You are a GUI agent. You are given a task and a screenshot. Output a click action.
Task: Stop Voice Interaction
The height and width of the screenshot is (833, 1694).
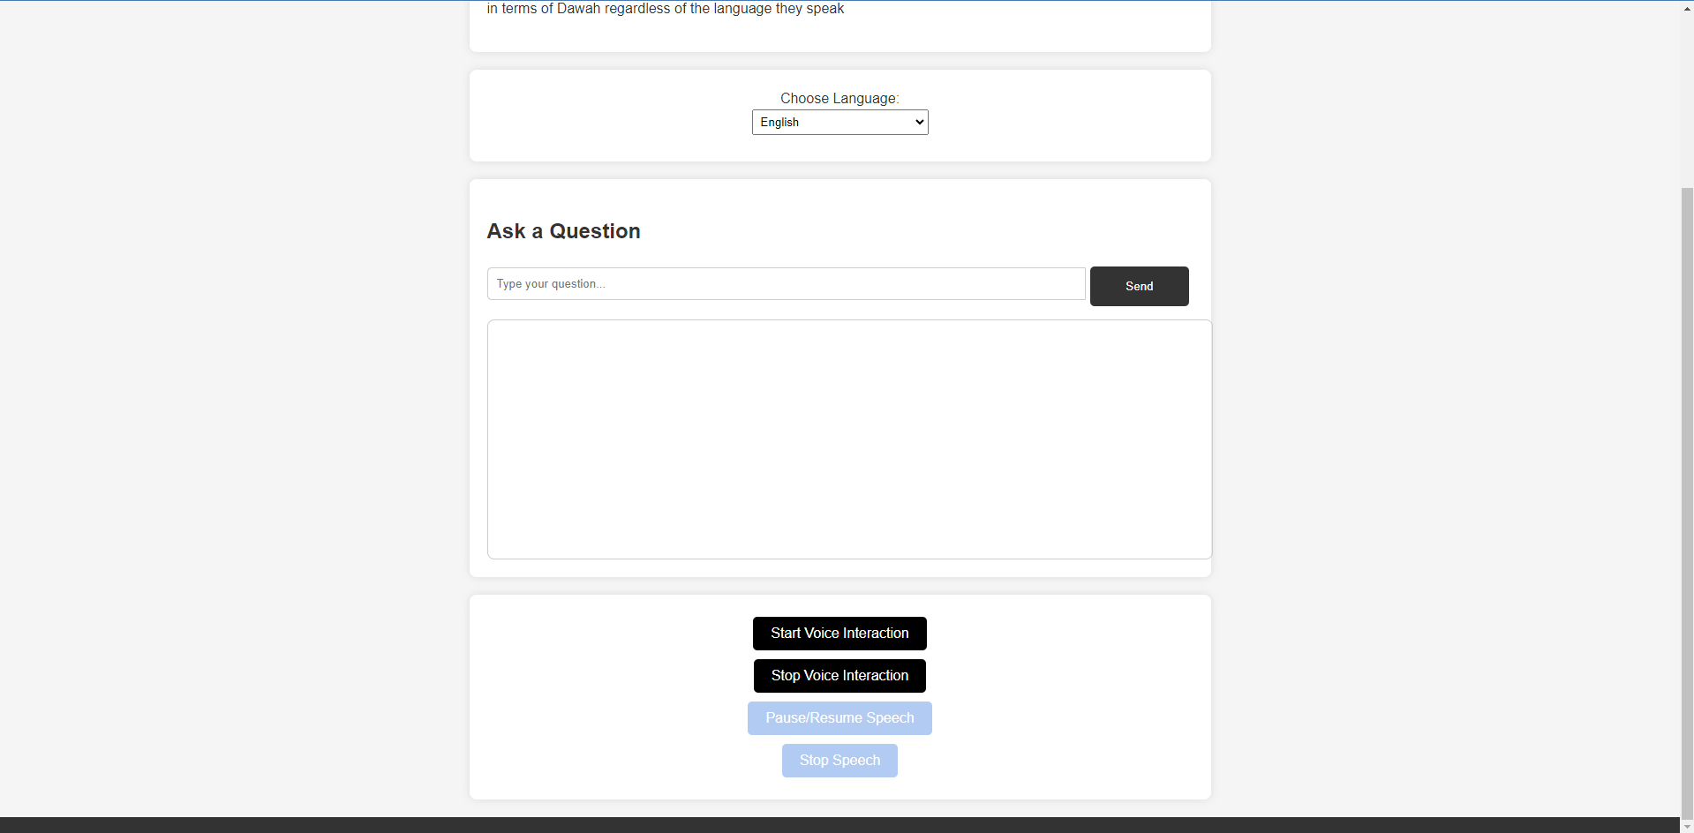(839, 676)
